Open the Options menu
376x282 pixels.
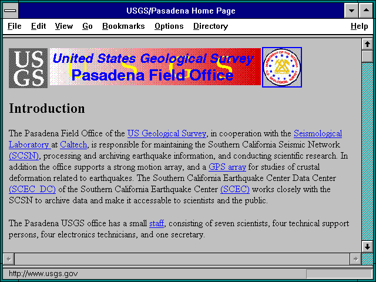(x=169, y=26)
